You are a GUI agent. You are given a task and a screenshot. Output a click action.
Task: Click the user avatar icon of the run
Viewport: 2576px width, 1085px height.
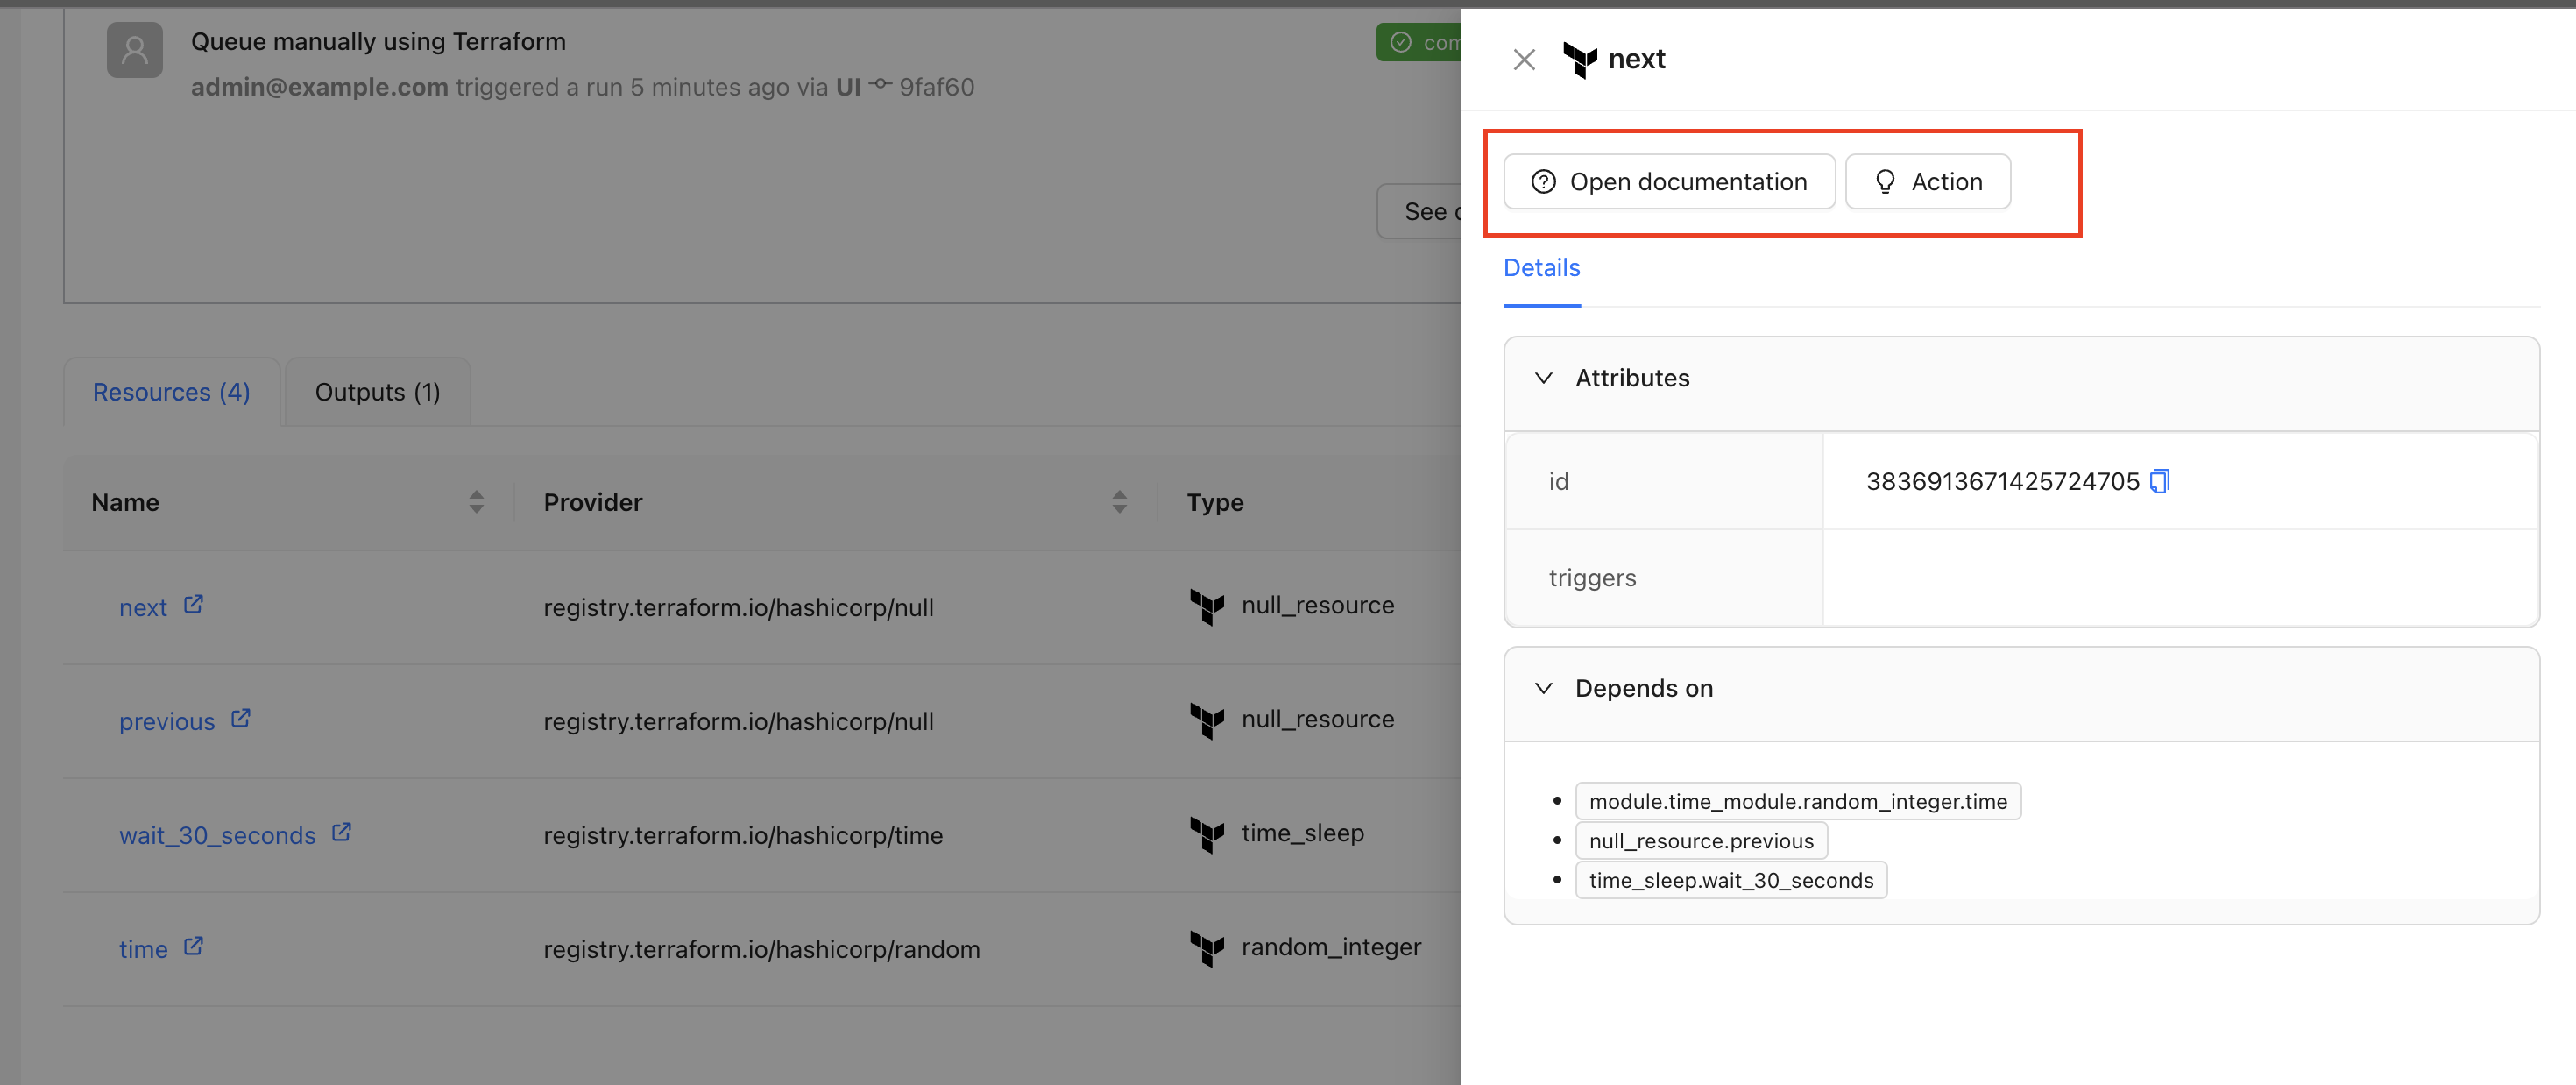tap(134, 50)
